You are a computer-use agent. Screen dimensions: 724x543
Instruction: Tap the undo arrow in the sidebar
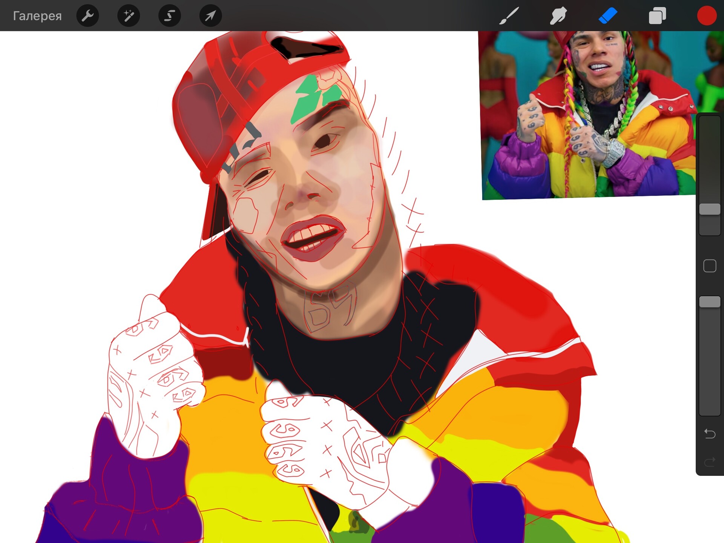coord(709,434)
